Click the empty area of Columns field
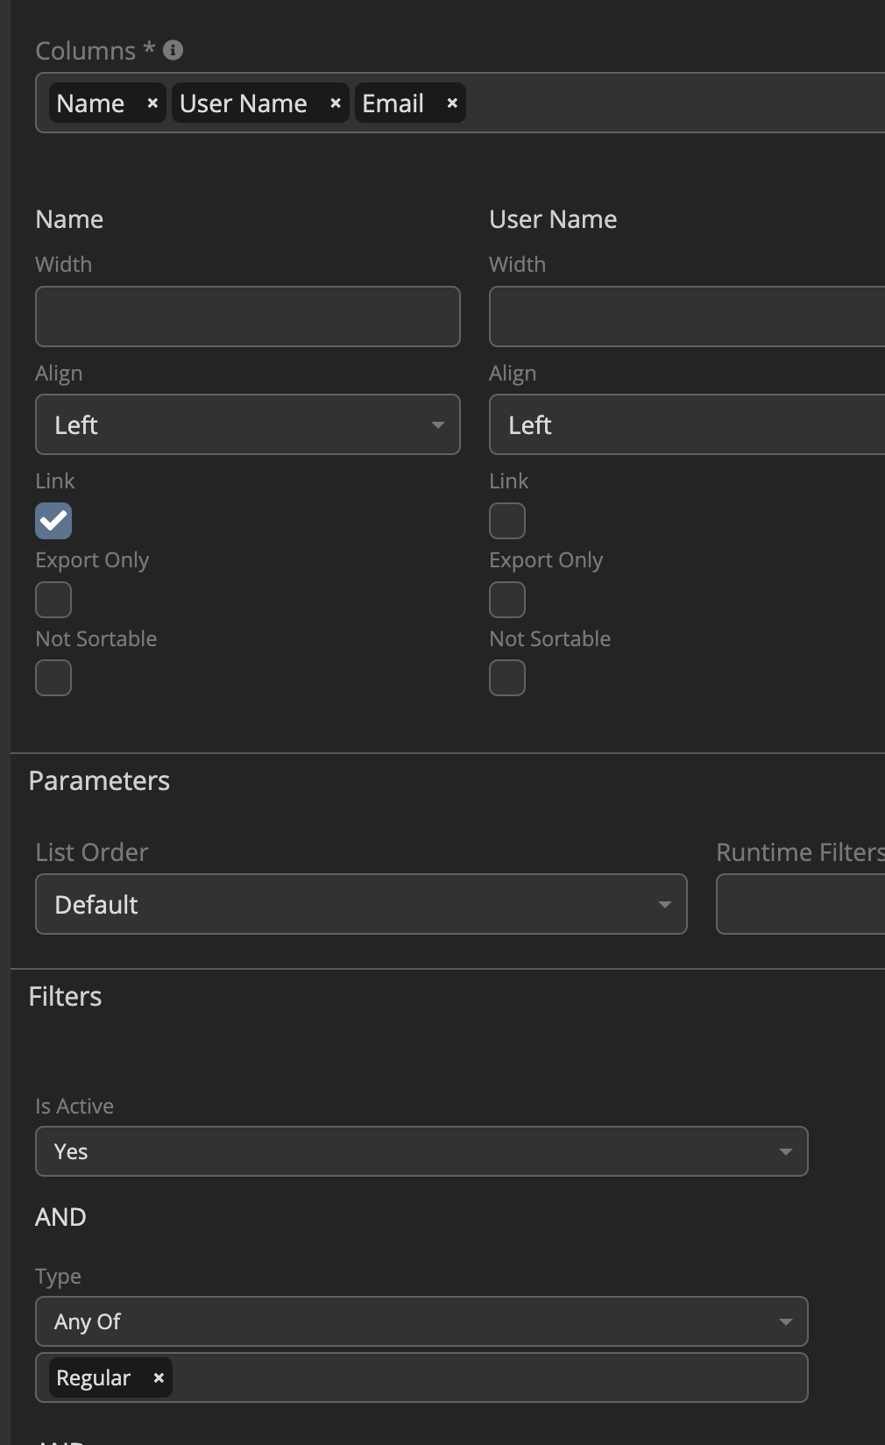 point(675,103)
